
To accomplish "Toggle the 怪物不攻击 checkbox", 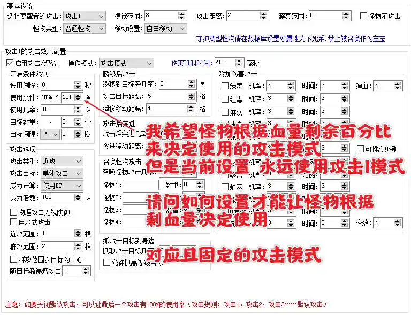I will pyautogui.click(x=363, y=16).
